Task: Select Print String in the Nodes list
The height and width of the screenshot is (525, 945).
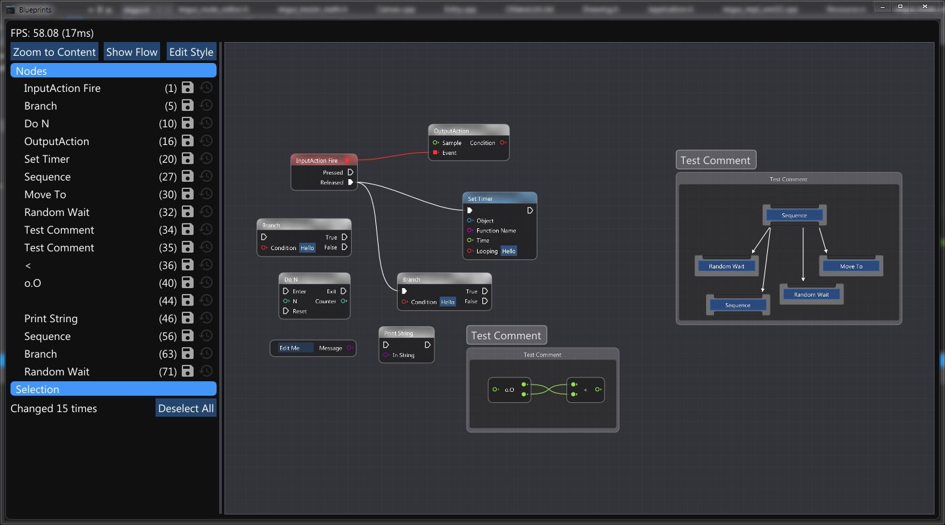Action: (51, 318)
